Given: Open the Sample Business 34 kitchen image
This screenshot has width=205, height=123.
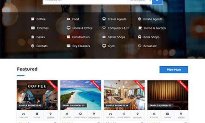Looking at the screenshot, I should [x=124, y=95].
